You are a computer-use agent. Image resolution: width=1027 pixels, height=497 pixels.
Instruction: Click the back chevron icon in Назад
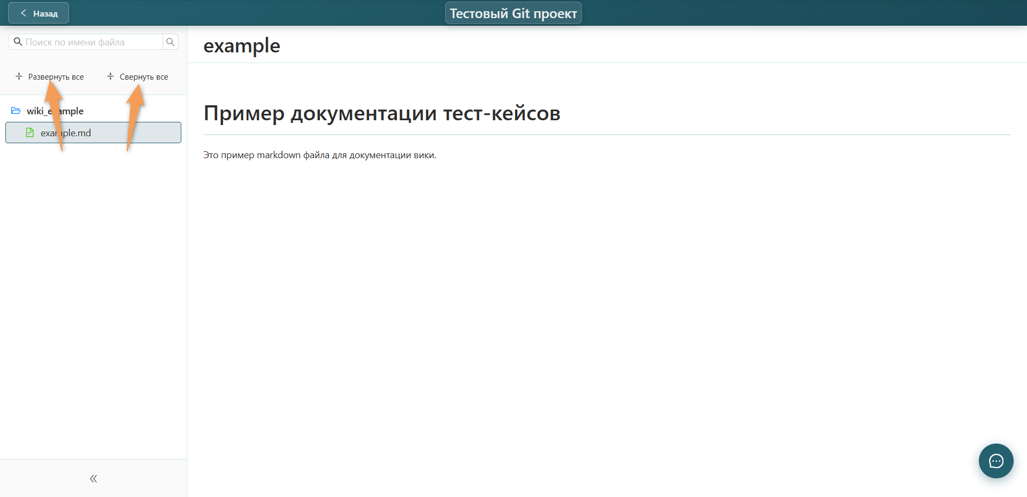coord(24,13)
